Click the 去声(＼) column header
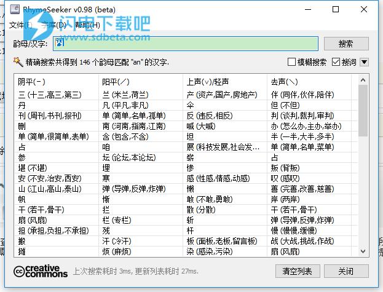 [284, 82]
